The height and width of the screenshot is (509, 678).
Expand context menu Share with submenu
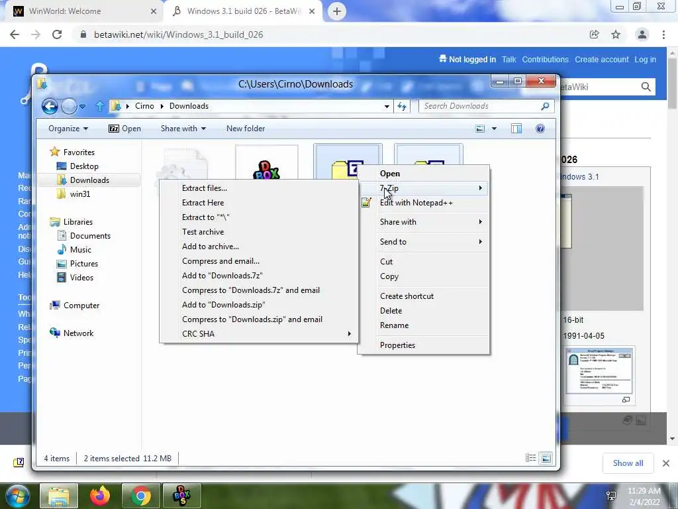click(423, 221)
